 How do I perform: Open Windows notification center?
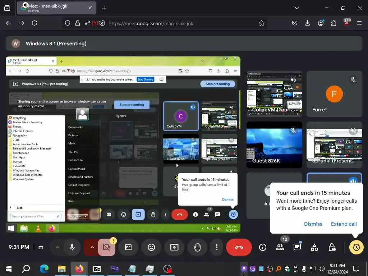click(x=356, y=269)
